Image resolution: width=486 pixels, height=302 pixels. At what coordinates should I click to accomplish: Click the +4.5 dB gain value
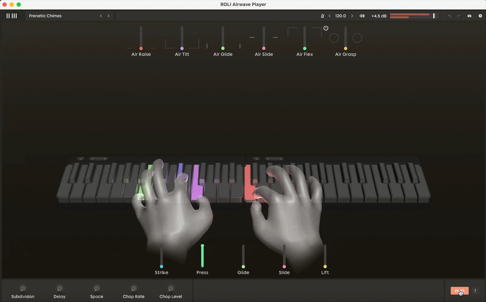click(x=379, y=16)
